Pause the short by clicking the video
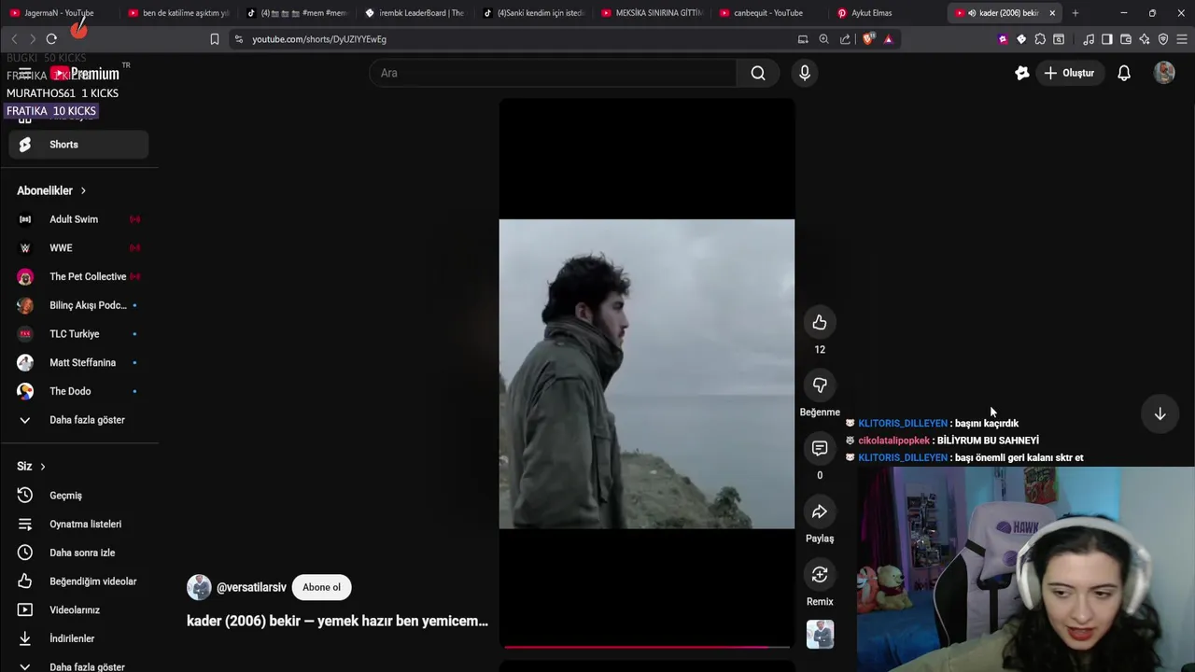Screen dimensions: 1195x672 coord(647,373)
